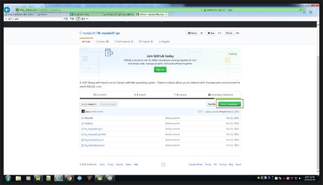The image size is (323, 185).
Task: Switch to the GitHub mysqludf browser tab
Action: 152,14
